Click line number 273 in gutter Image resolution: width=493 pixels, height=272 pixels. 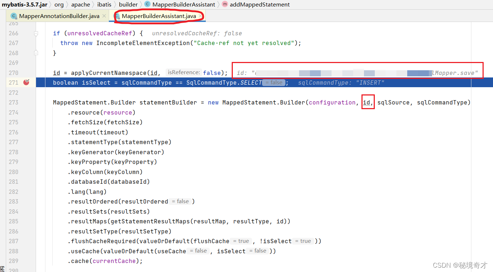13,102
